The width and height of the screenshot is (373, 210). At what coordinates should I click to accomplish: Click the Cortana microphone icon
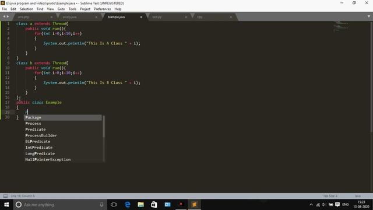(x=101, y=205)
